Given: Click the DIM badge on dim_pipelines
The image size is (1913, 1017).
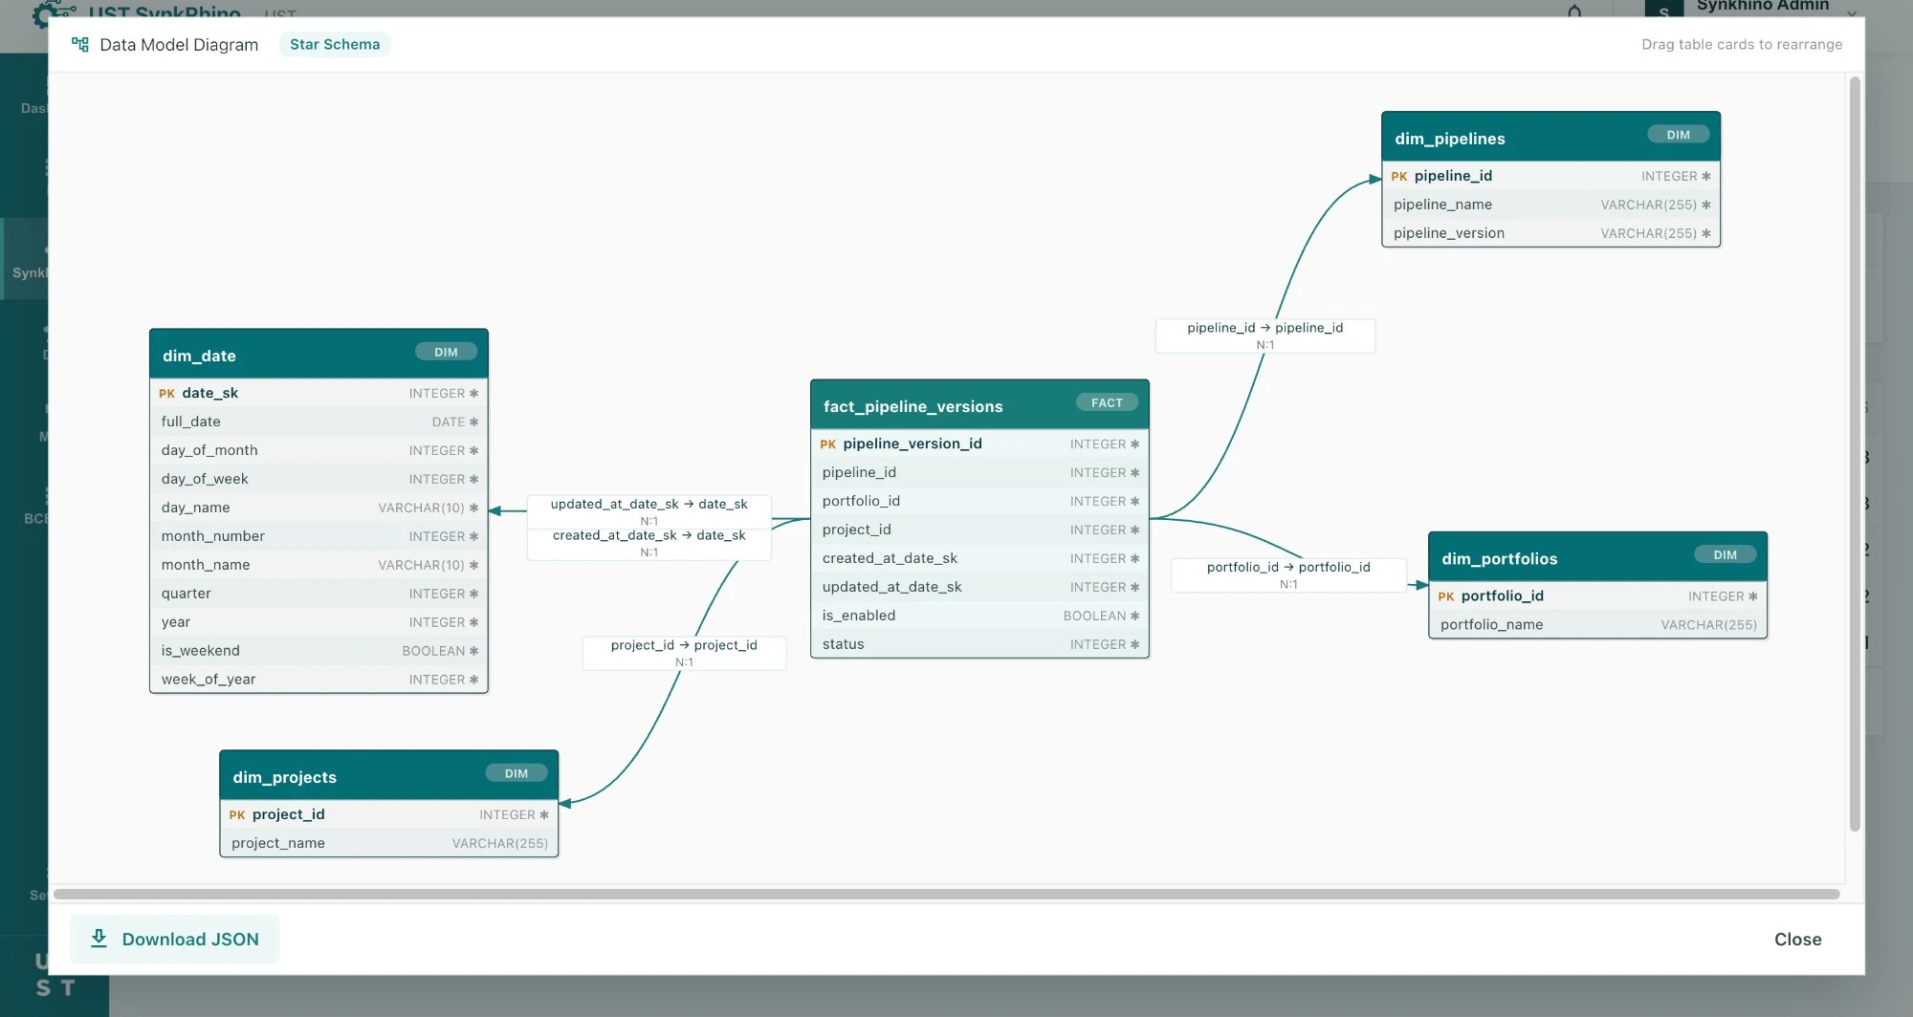Looking at the screenshot, I should 1678,135.
